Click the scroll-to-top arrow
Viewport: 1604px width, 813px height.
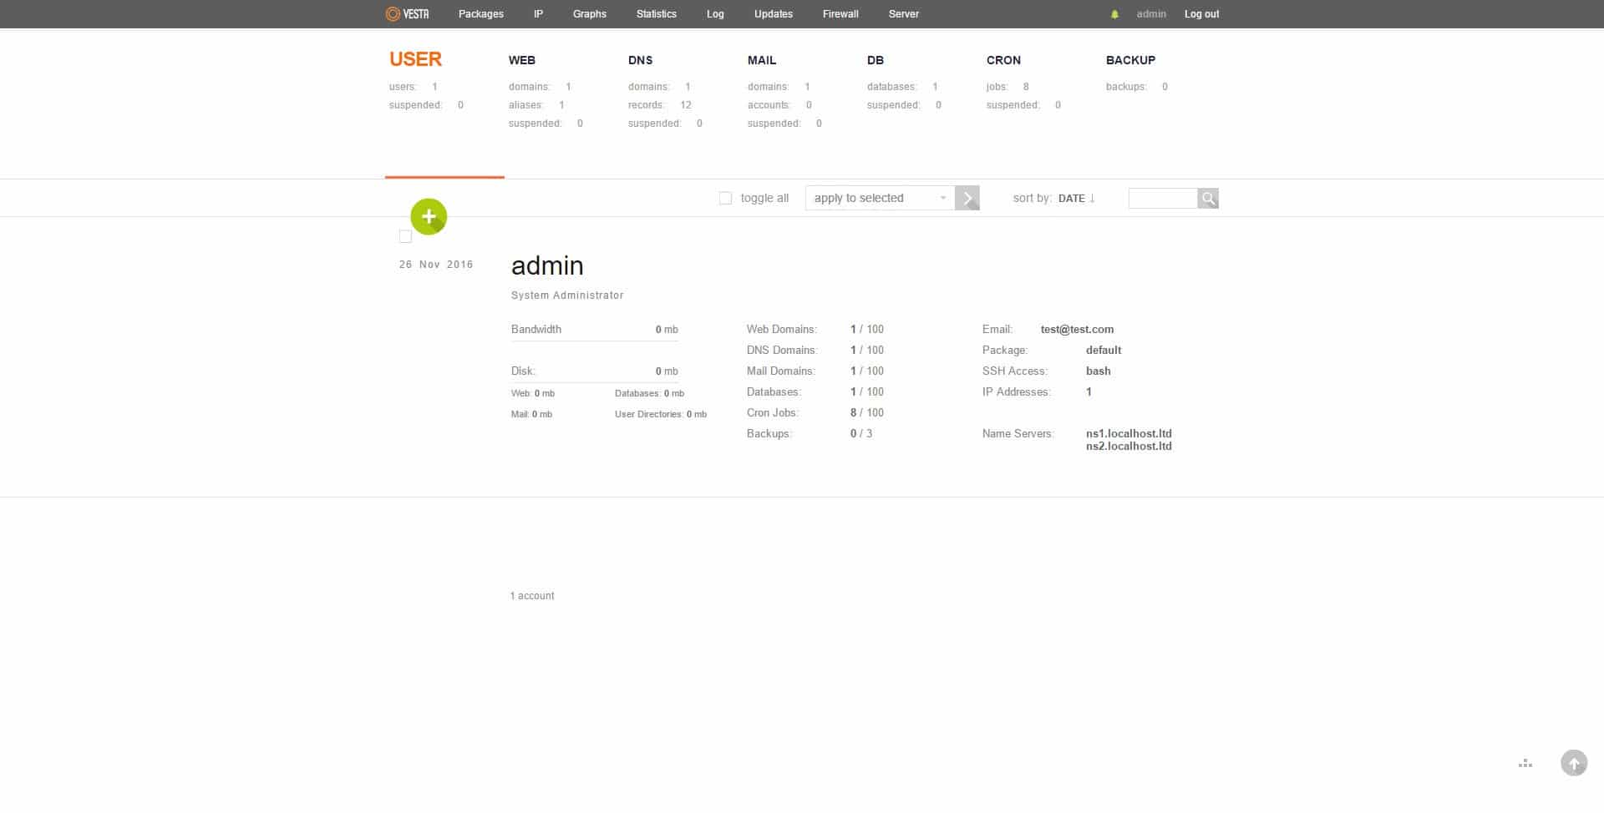(x=1574, y=762)
